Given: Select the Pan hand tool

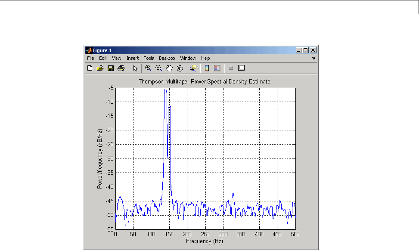Looking at the screenshot, I should pos(169,68).
